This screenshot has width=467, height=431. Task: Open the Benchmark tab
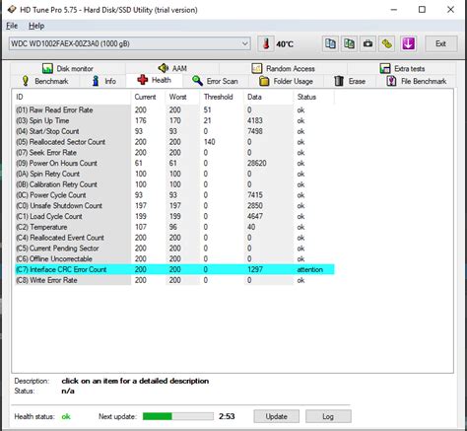45,81
